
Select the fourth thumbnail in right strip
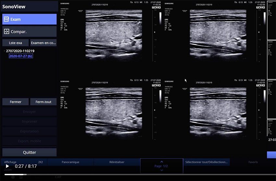[x=271, y=128]
